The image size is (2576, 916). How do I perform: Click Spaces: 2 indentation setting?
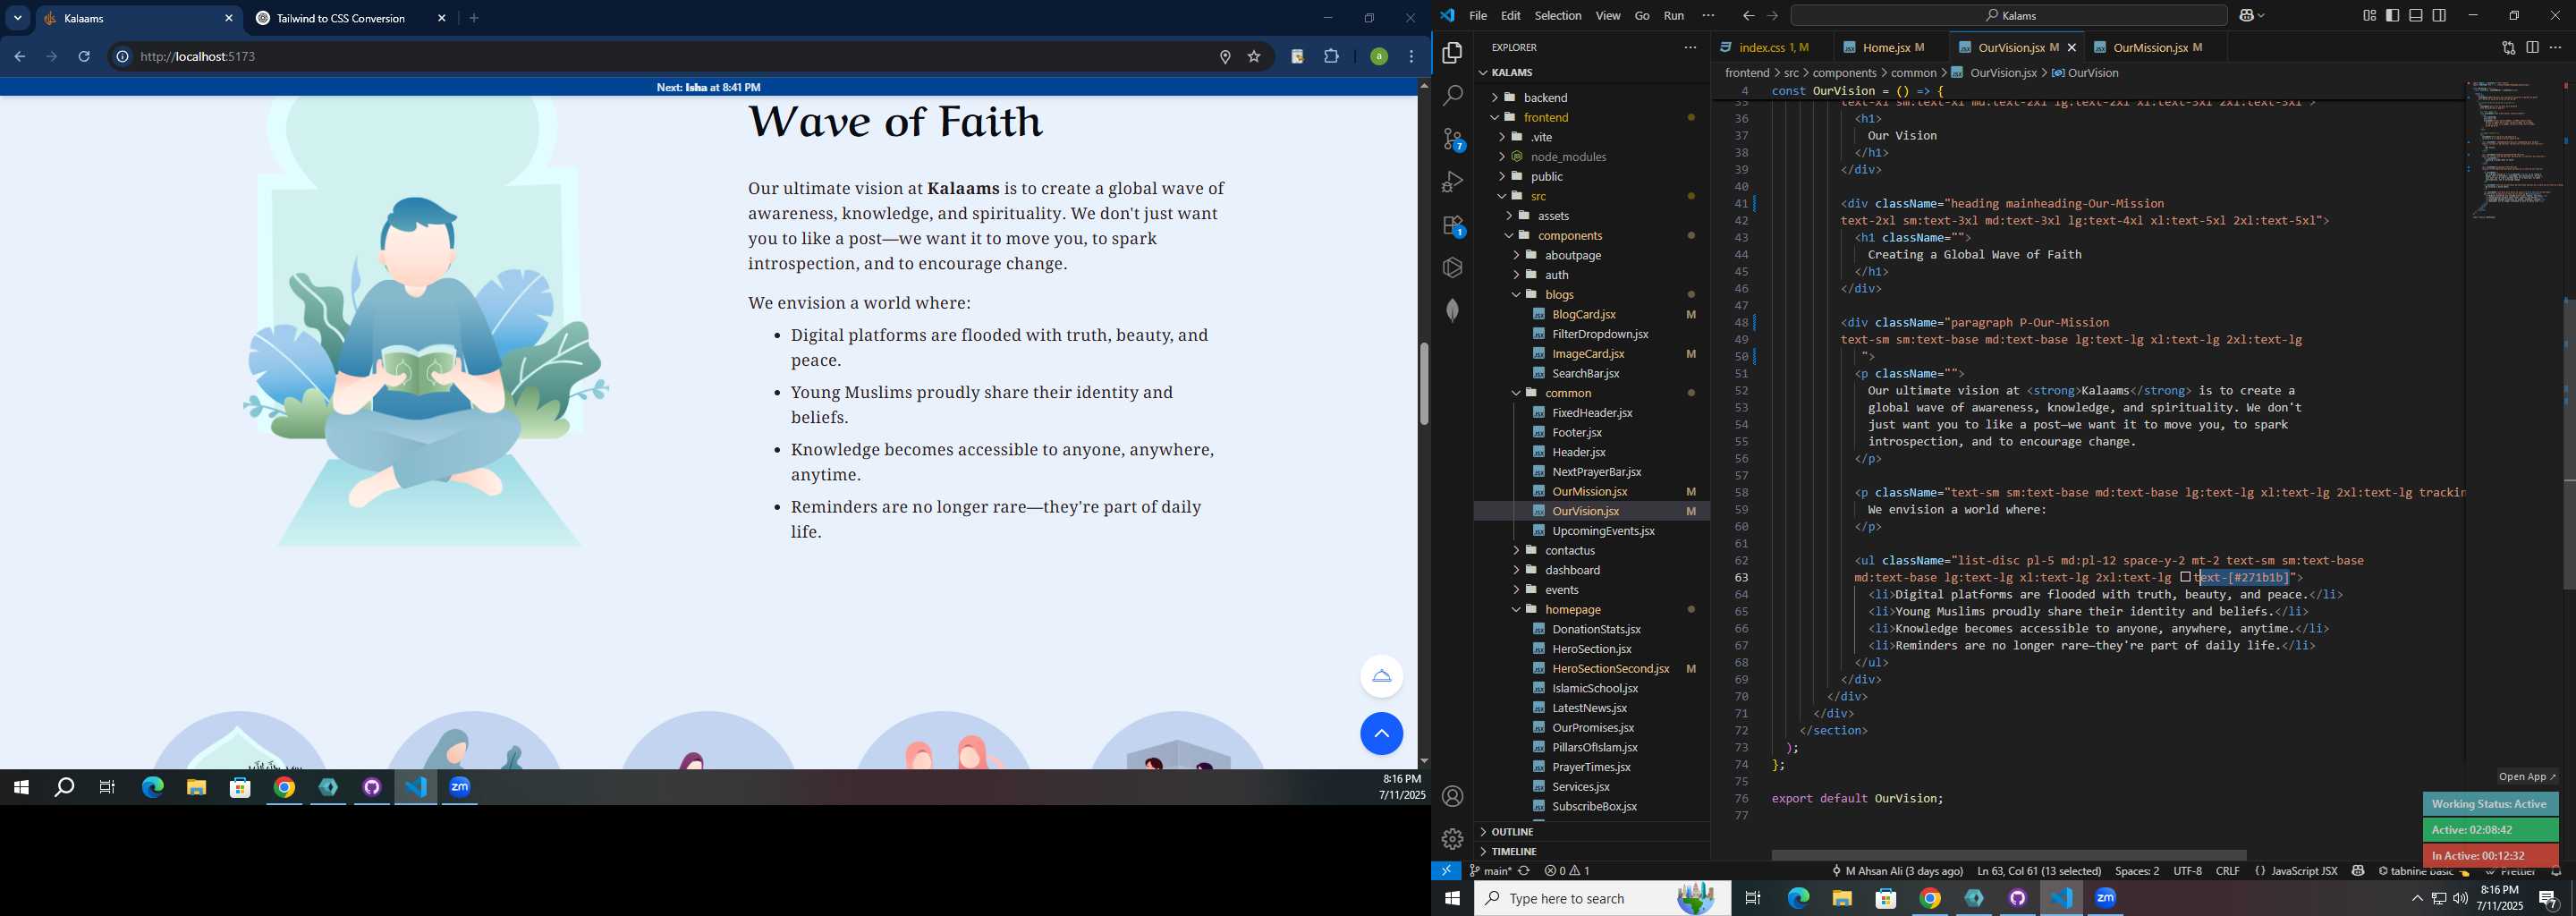[2137, 871]
